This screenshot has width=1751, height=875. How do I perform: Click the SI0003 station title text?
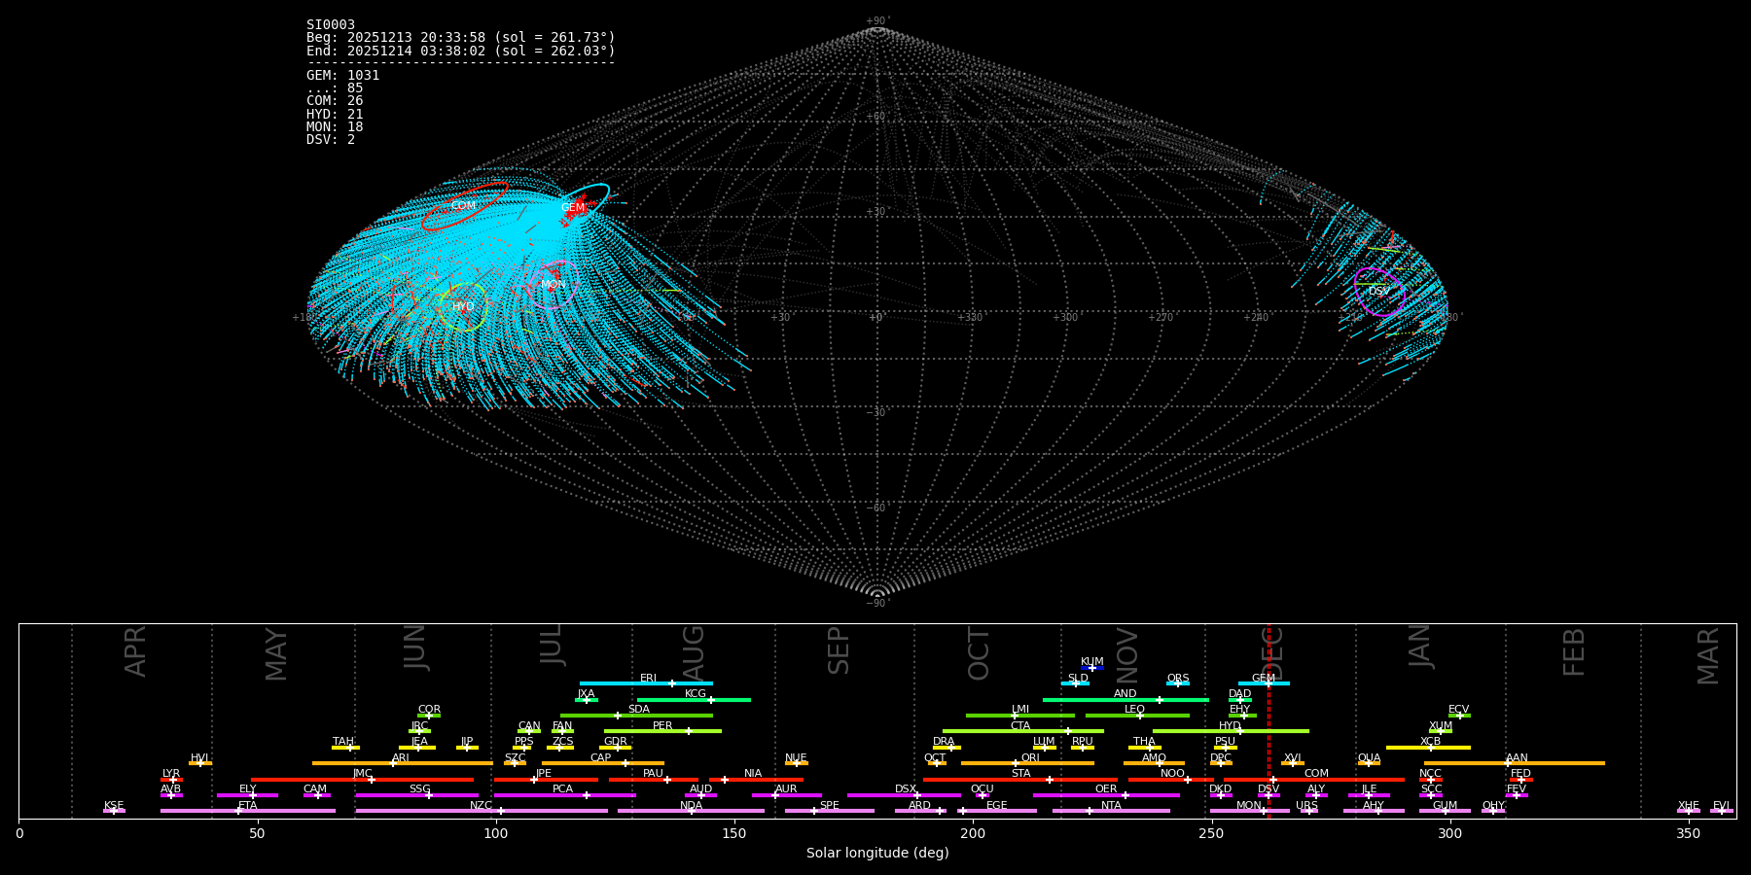pos(331,25)
